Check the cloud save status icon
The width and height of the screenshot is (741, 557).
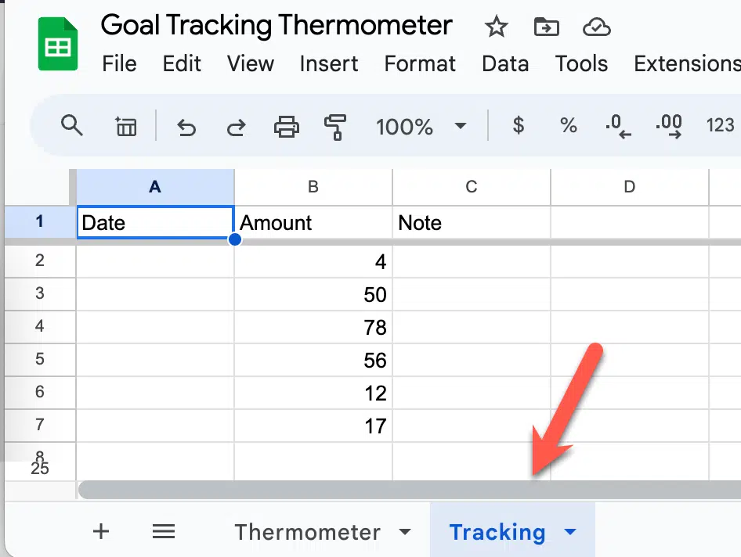[597, 27]
